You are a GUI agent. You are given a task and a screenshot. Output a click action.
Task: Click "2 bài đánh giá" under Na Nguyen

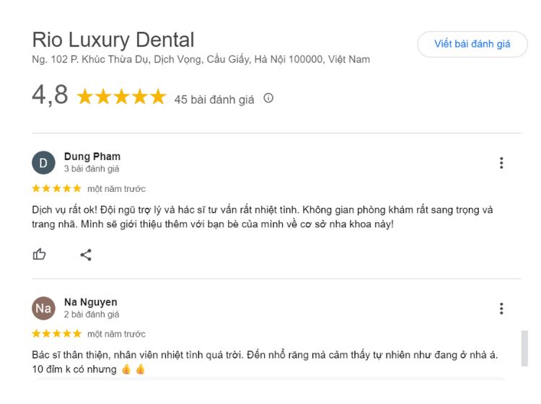coord(92,315)
